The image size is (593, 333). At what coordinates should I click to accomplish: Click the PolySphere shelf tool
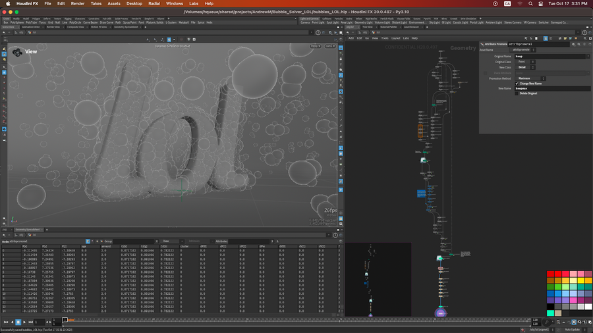(16, 22)
